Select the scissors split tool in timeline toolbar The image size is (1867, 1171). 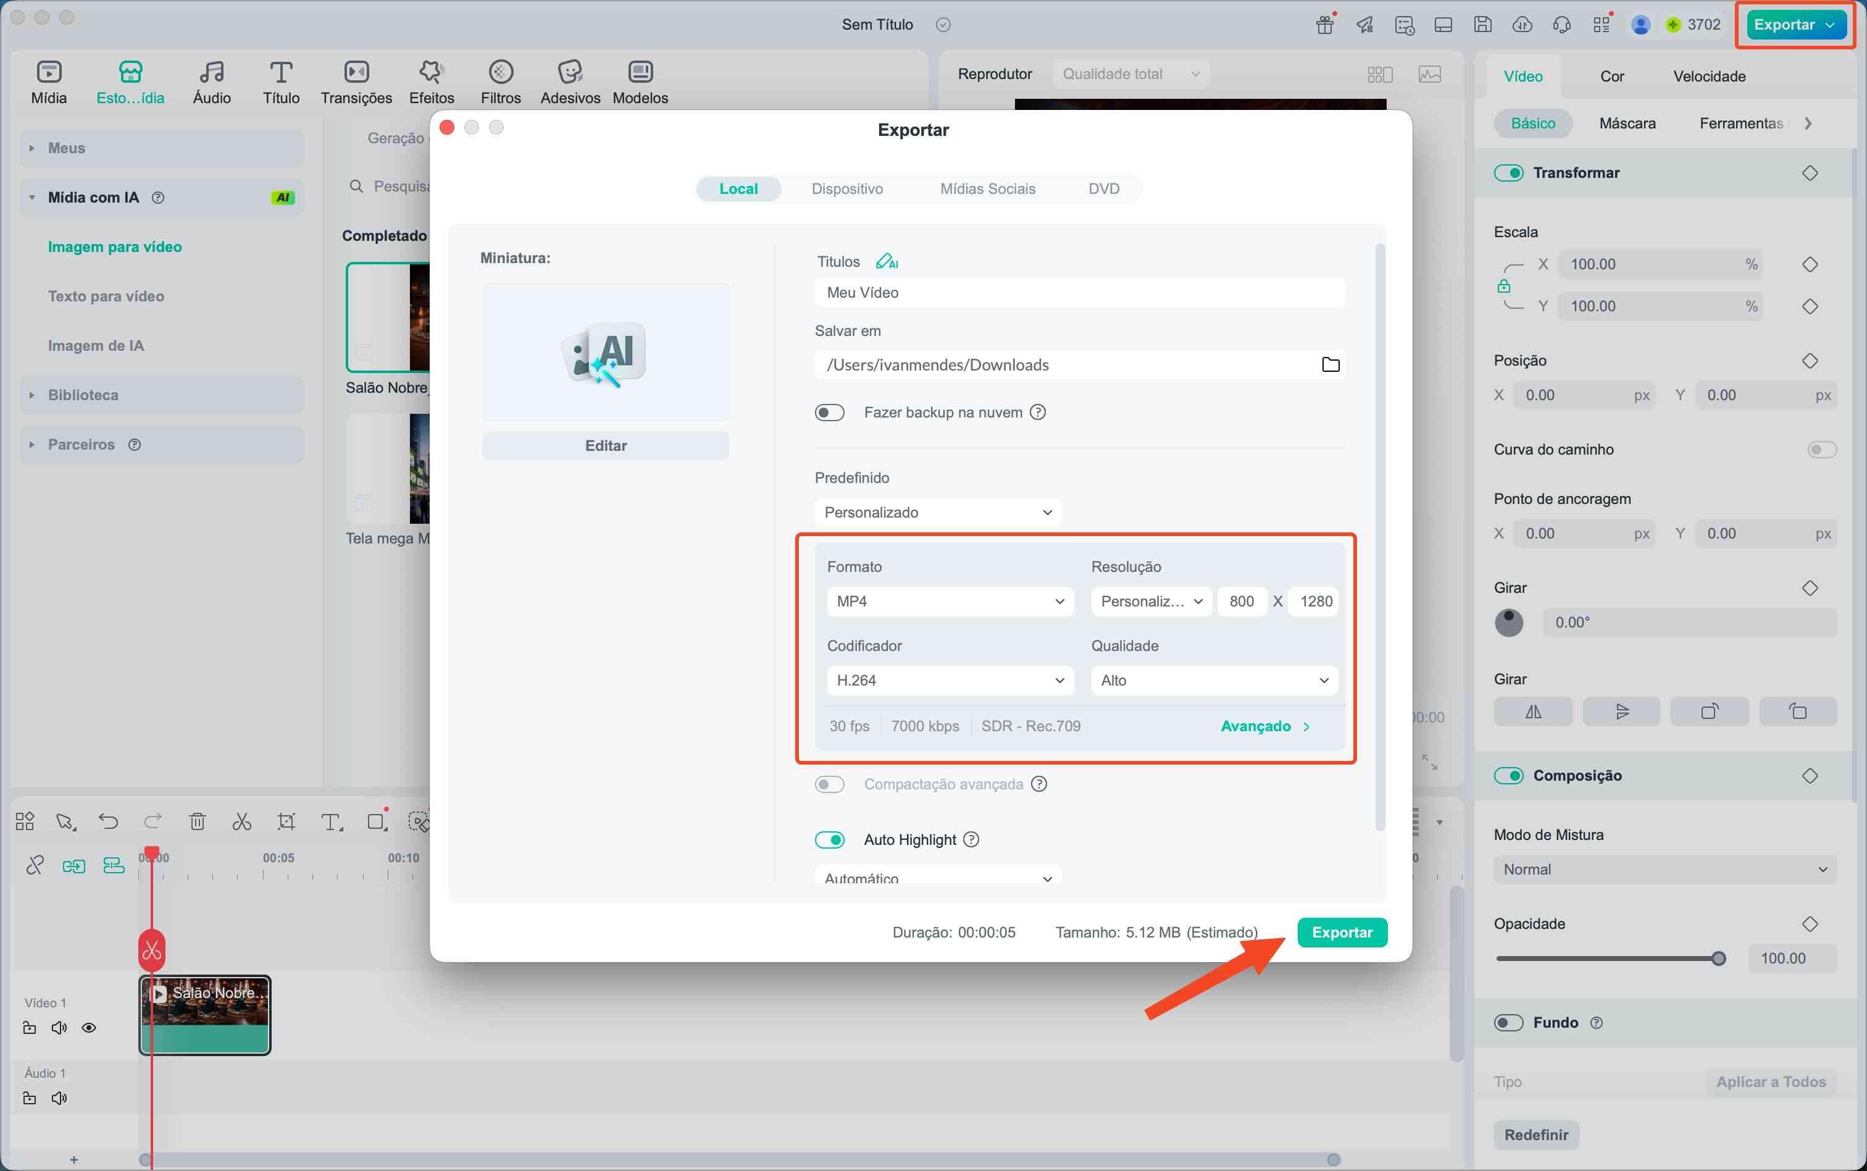point(241,821)
